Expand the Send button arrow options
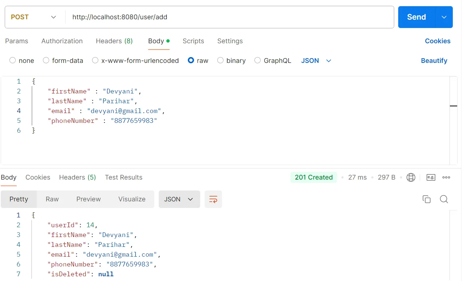The height and width of the screenshot is (281, 463). click(444, 17)
